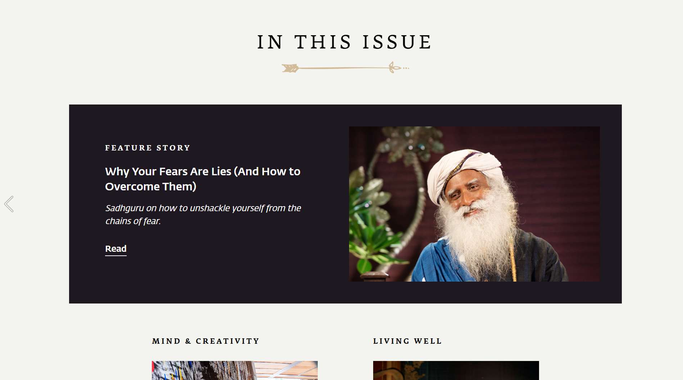Click the word 'Overcome Them)' in headline

[150, 186]
